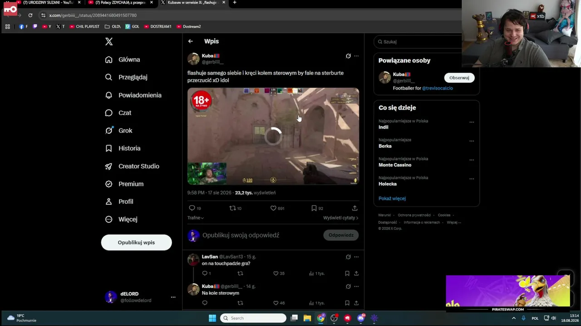581x326 pixels.
Task: Click Grok icon on LavSan's reply
Action: click(348, 257)
